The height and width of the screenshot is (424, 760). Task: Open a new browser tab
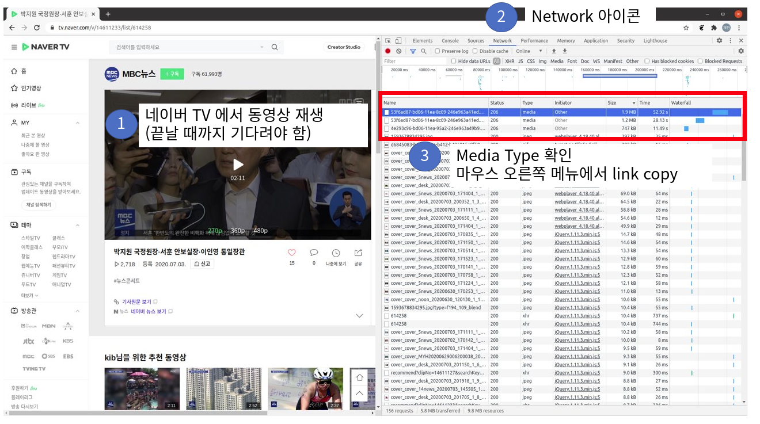point(108,14)
